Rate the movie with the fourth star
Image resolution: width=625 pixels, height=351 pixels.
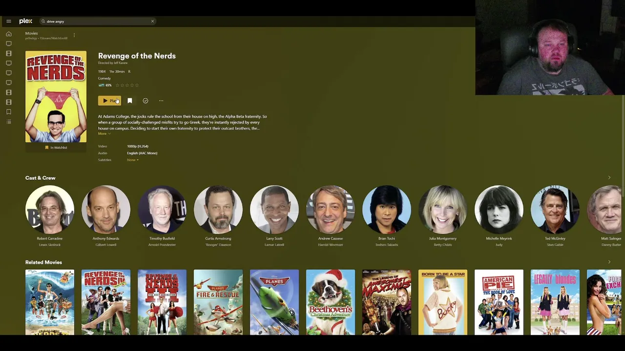click(132, 85)
